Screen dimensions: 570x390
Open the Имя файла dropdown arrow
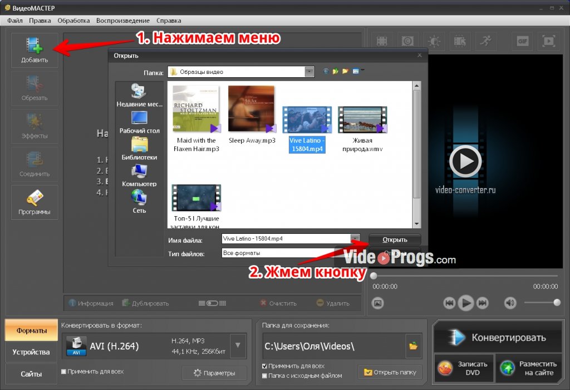355,239
